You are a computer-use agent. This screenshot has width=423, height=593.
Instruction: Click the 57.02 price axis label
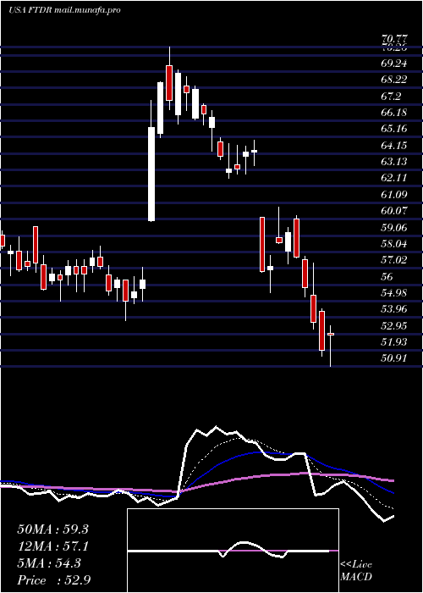click(394, 260)
